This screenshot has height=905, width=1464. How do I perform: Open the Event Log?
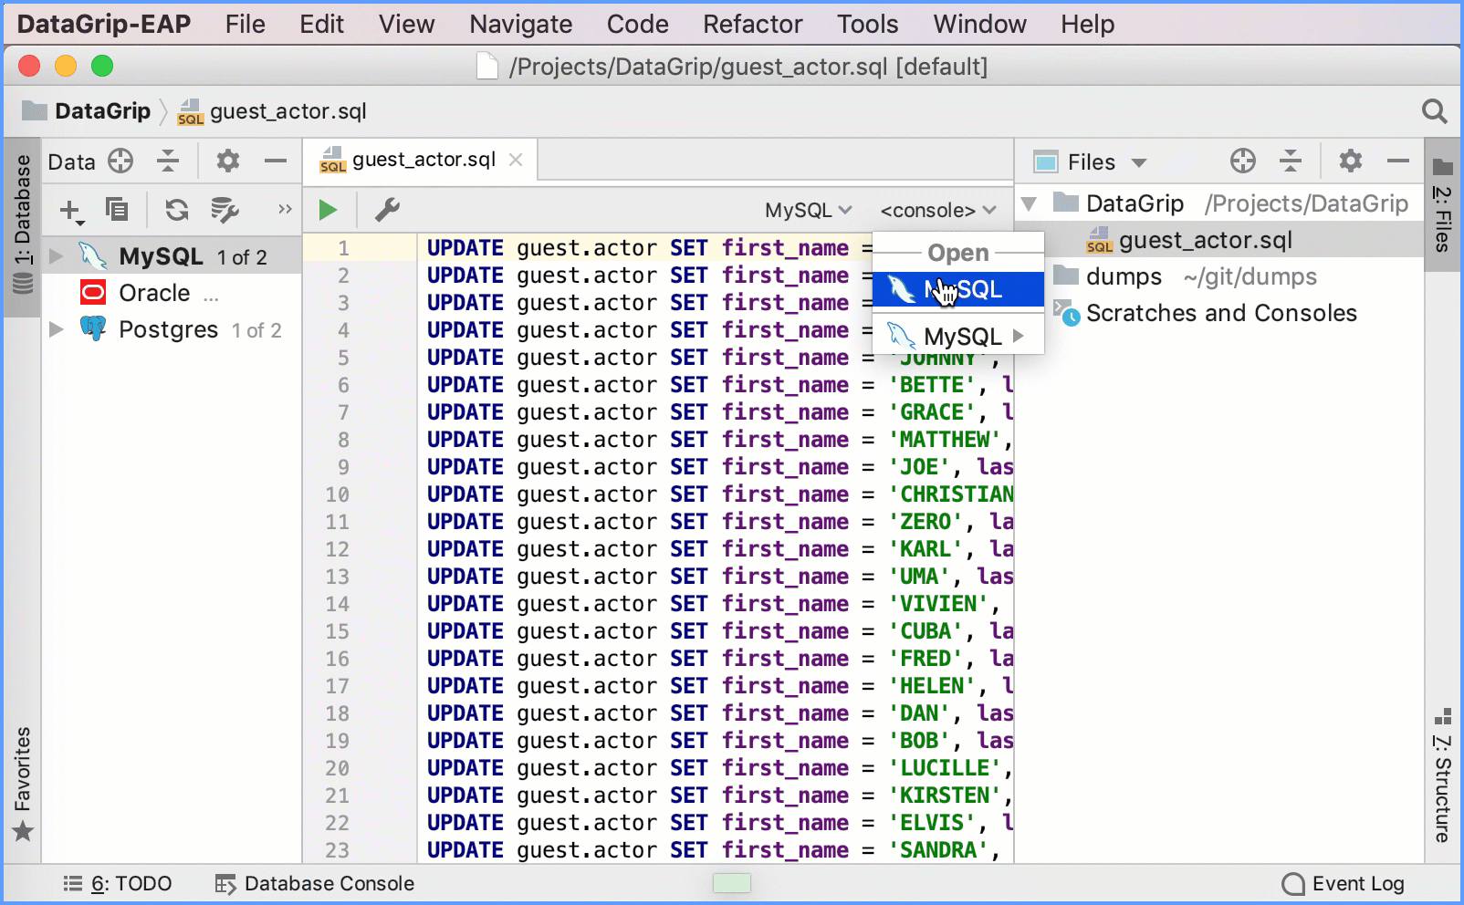coord(1344,883)
